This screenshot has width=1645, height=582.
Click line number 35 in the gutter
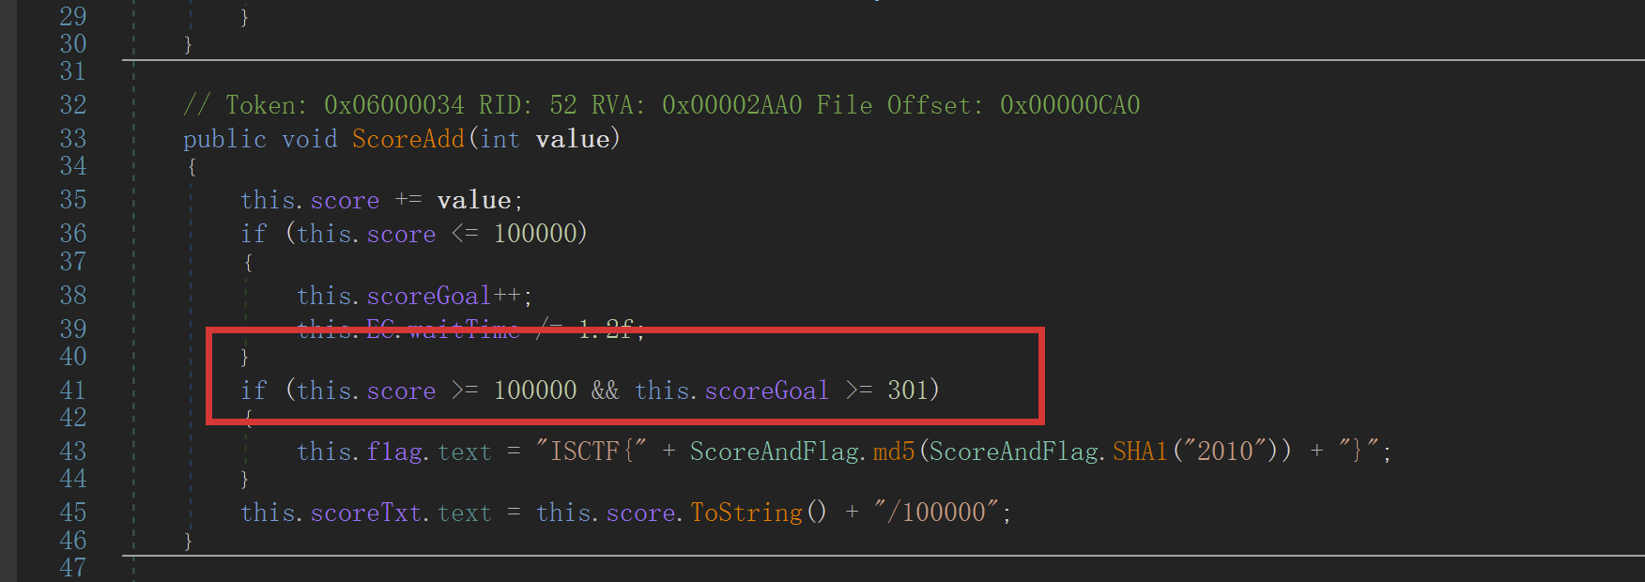pos(73,200)
